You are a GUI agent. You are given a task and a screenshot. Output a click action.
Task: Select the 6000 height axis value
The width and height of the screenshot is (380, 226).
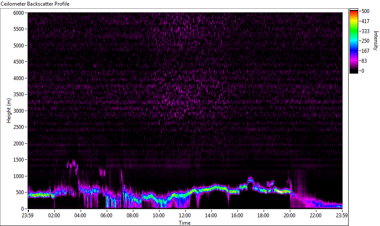(18, 13)
